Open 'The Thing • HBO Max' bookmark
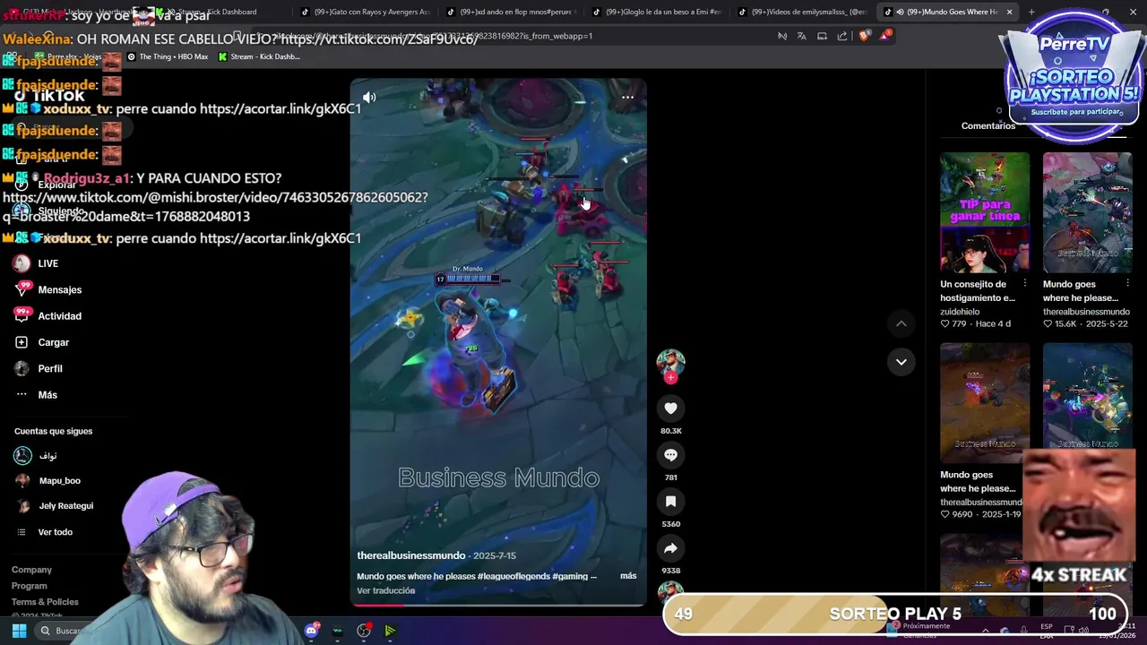 pyautogui.click(x=167, y=56)
